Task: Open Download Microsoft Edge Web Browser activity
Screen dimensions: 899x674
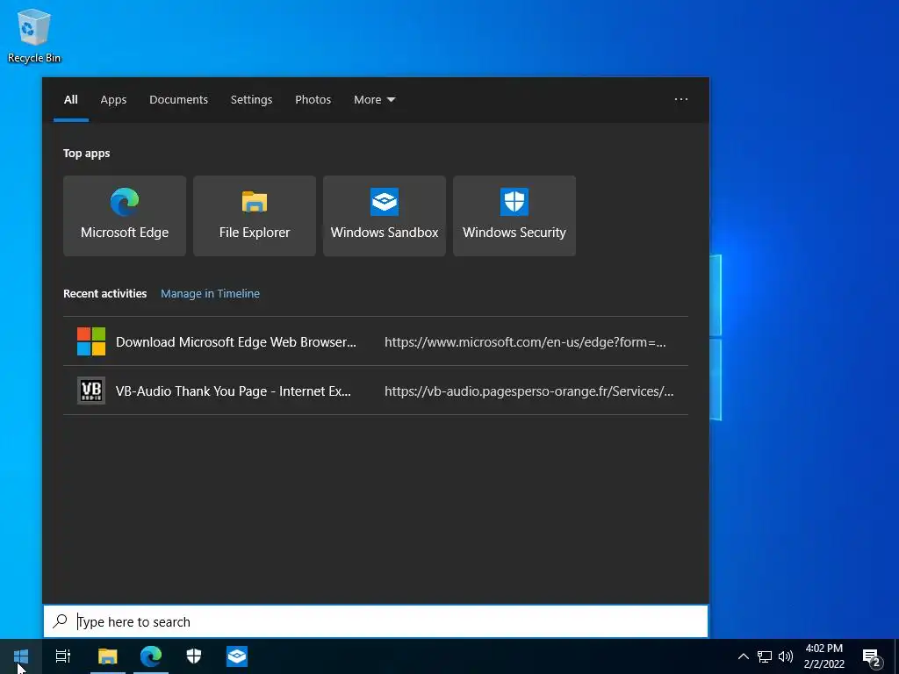Action: click(376, 341)
